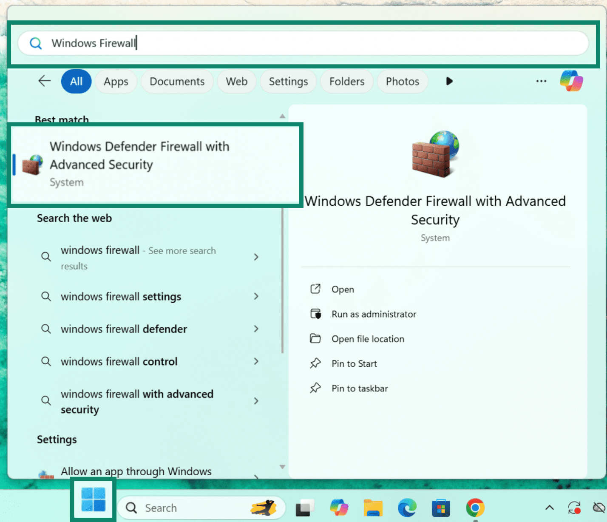Open the three-dot more options menu
The height and width of the screenshot is (522, 607).
point(541,81)
